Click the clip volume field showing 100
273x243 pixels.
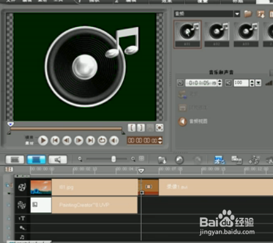click(x=241, y=83)
